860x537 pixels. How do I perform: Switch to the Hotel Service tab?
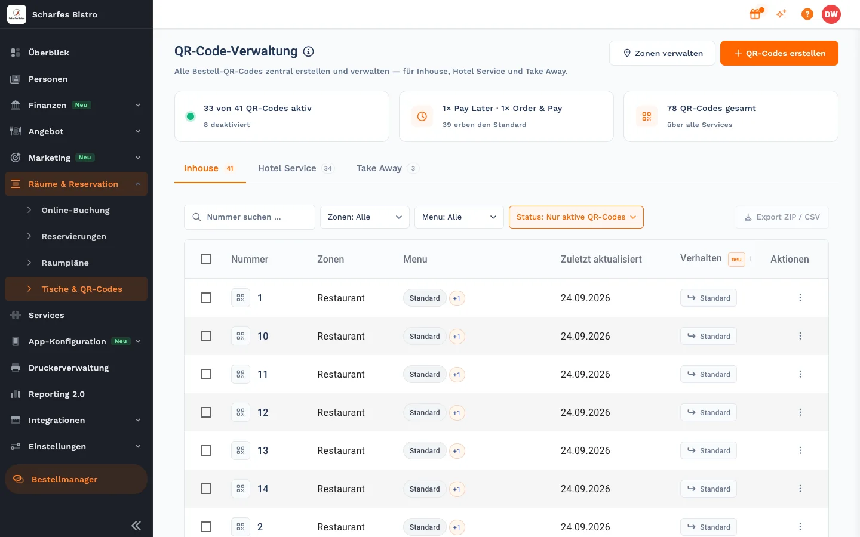[x=296, y=168]
